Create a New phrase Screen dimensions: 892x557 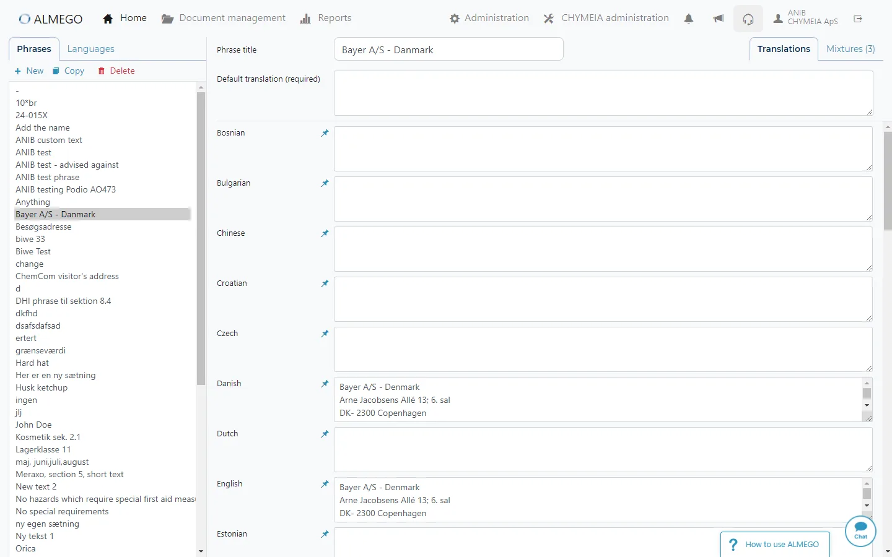[29, 71]
